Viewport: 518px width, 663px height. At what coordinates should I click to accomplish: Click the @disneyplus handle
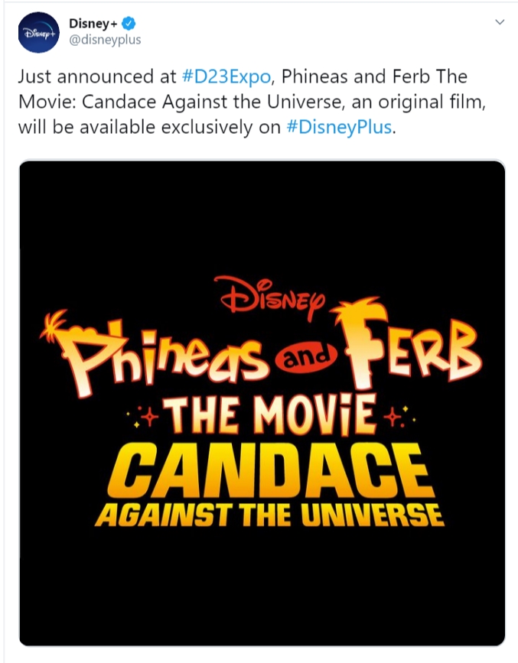click(x=105, y=40)
